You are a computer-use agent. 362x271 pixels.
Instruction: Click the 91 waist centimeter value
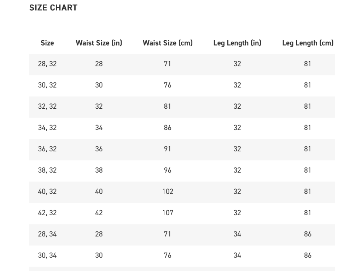[168, 149]
